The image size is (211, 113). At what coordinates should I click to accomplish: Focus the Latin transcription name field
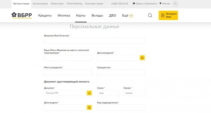68,58
